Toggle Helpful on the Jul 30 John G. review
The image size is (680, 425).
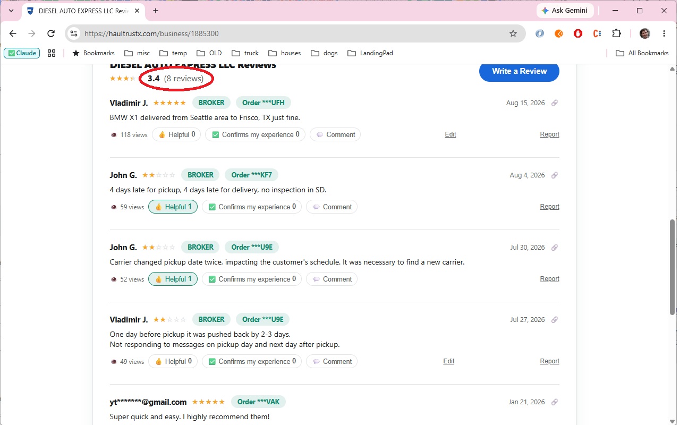(173, 279)
